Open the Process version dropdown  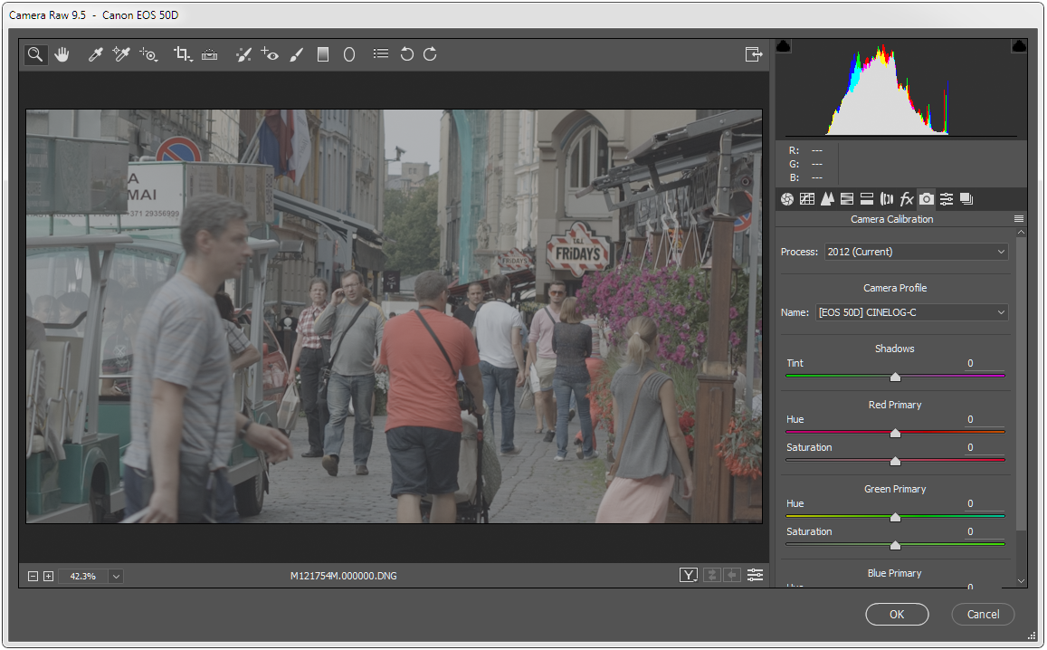click(916, 252)
